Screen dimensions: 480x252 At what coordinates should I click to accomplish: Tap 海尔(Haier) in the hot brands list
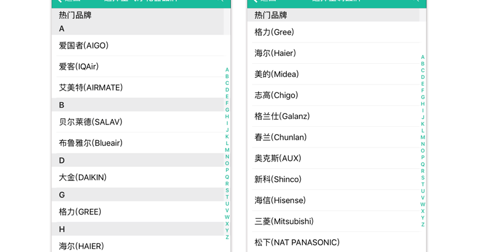pyautogui.click(x=275, y=53)
